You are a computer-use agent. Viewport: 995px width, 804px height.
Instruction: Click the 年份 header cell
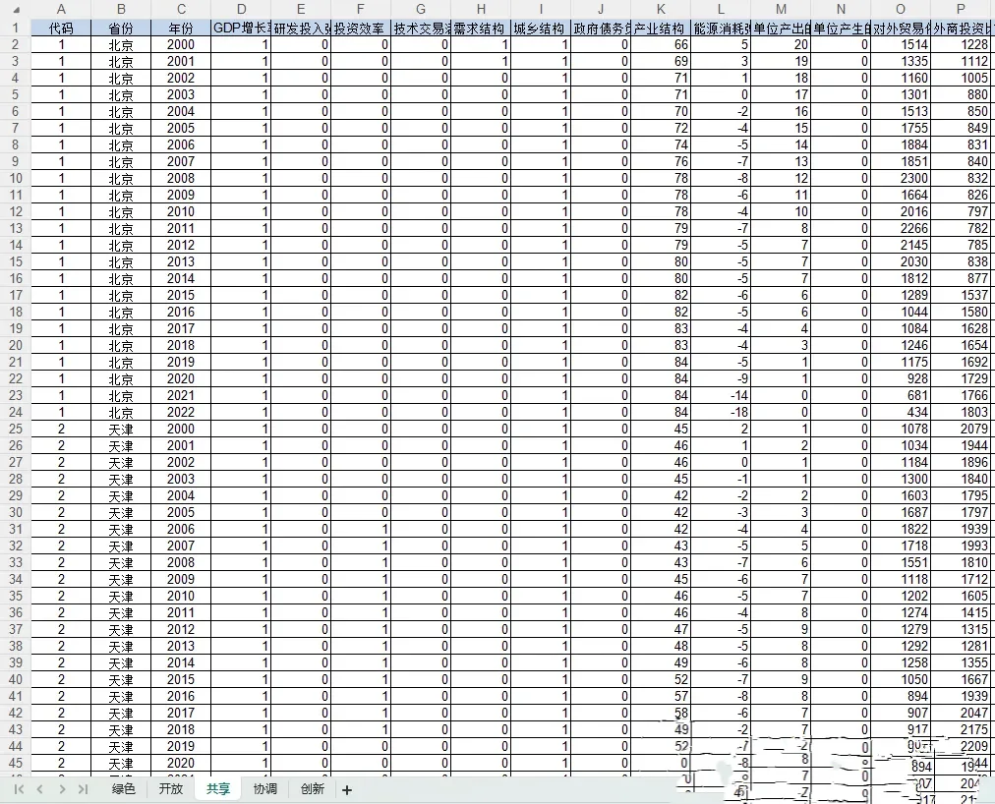[x=181, y=28]
